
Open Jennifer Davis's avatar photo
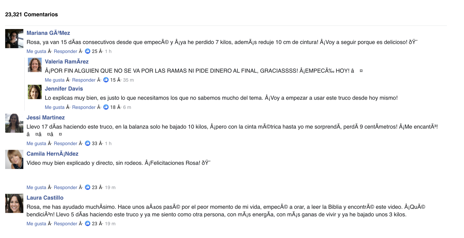[35, 92]
